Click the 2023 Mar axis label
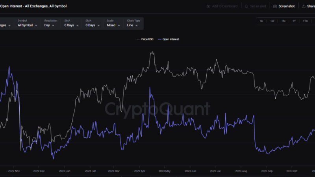 [114, 171]
